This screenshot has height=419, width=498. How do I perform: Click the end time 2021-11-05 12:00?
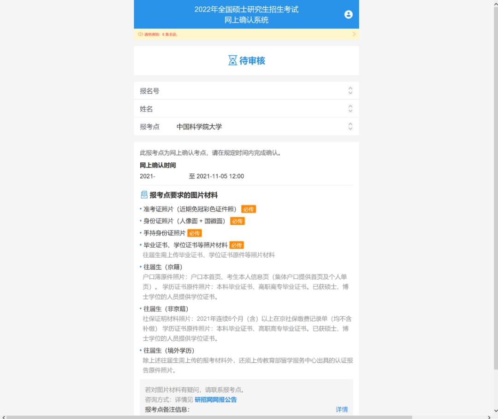tap(220, 176)
